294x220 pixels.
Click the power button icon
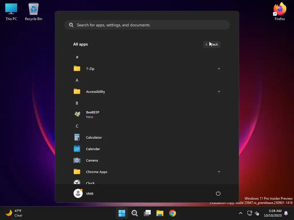pos(218,193)
